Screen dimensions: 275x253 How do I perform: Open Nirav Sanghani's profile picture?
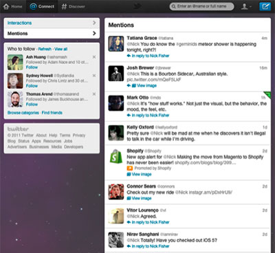(116, 240)
